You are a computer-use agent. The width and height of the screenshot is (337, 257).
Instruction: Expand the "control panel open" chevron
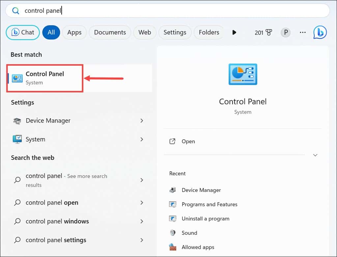(142, 202)
